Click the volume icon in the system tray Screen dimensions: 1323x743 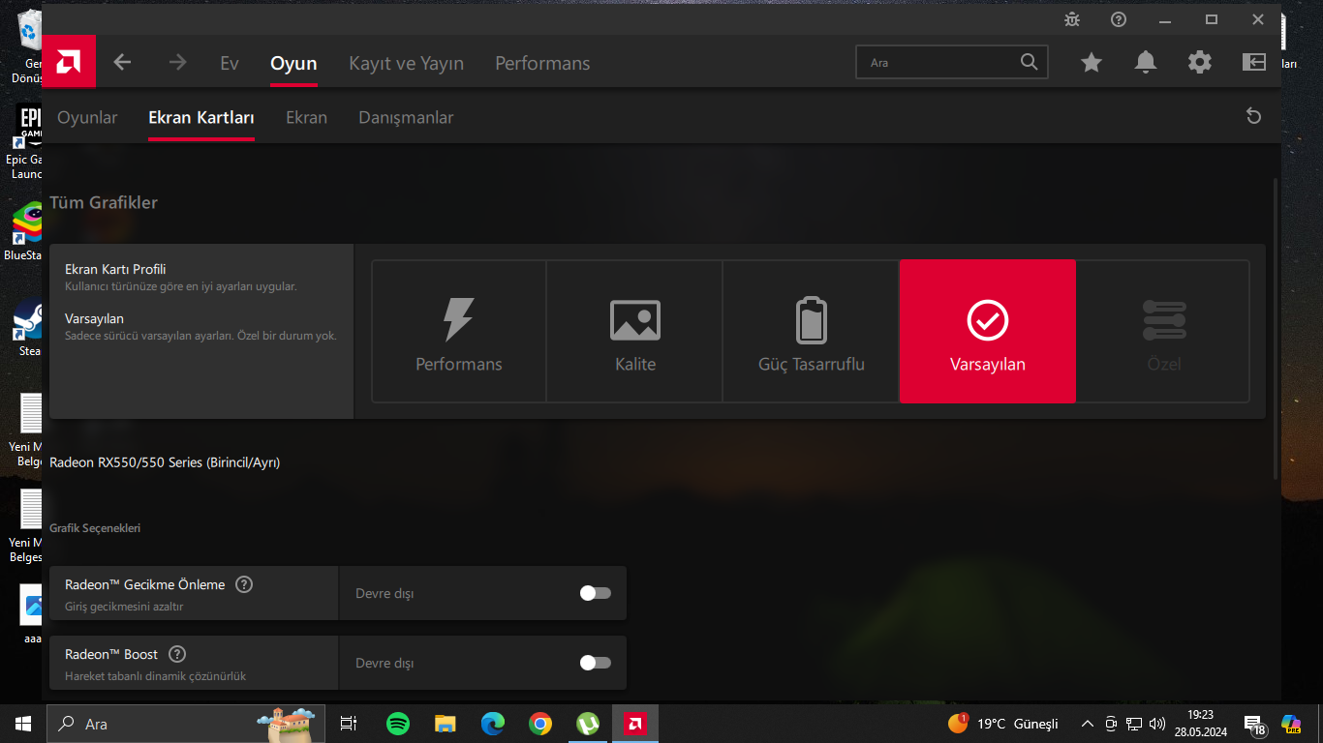[x=1157, y=724]
